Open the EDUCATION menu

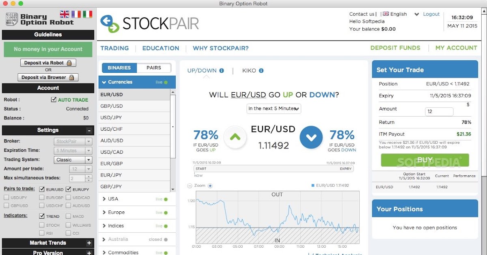tap(161, 48)
